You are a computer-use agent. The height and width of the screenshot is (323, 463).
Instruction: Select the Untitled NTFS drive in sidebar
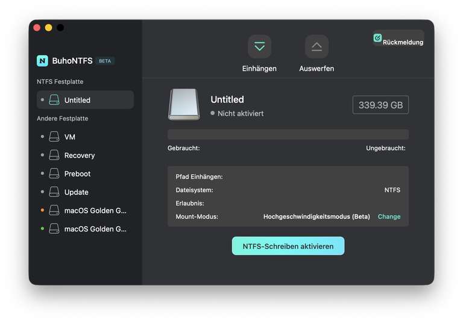(x=86, y=100)
